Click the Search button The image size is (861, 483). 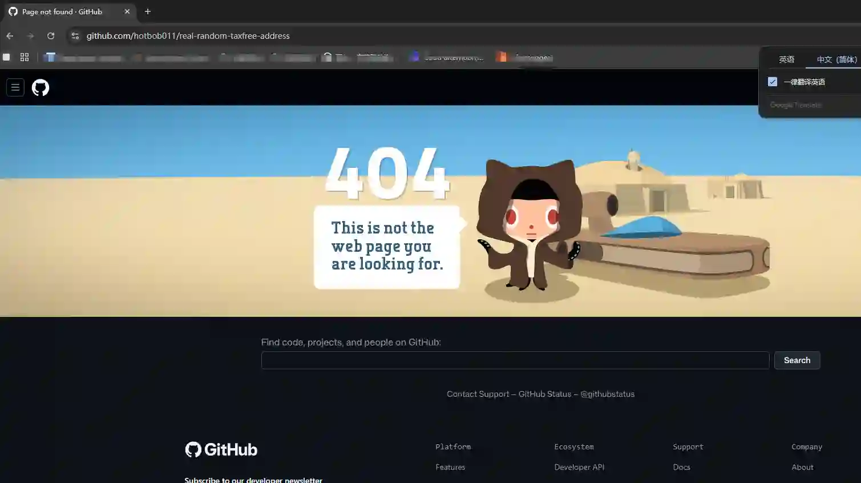(x=797, y=360)
